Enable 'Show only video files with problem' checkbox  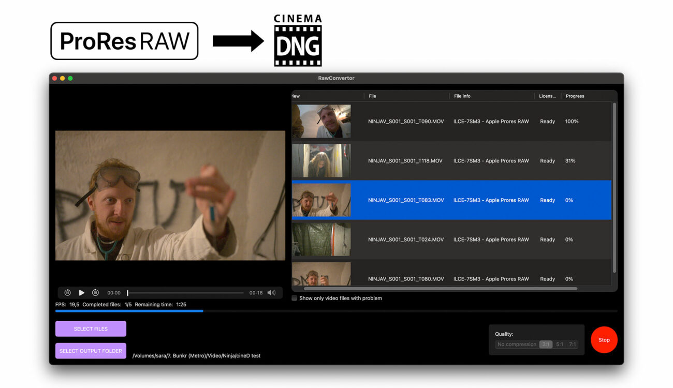pos(294,298)
